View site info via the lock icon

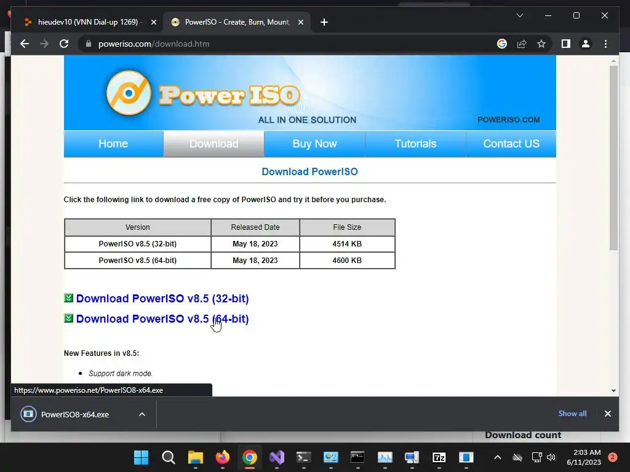tap(89, 44)
